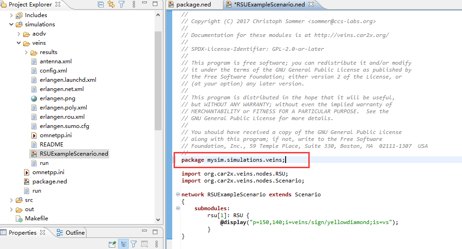Viewport: 462px width, 249px height.
Task: Select erlangen.poly.xml file
Action: 63,108
